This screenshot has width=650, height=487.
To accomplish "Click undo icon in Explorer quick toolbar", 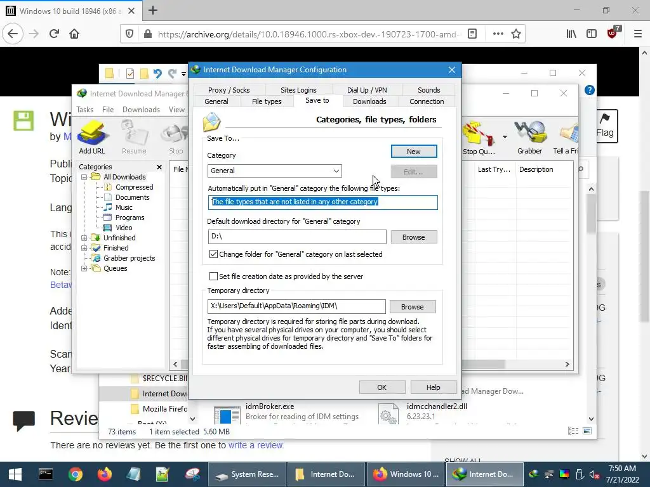I will [x=157, y=74].
